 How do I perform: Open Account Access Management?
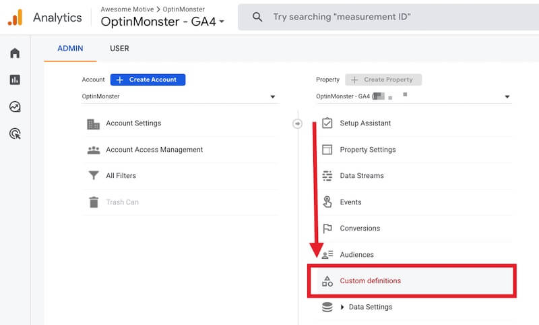click(x=154, y=150)
